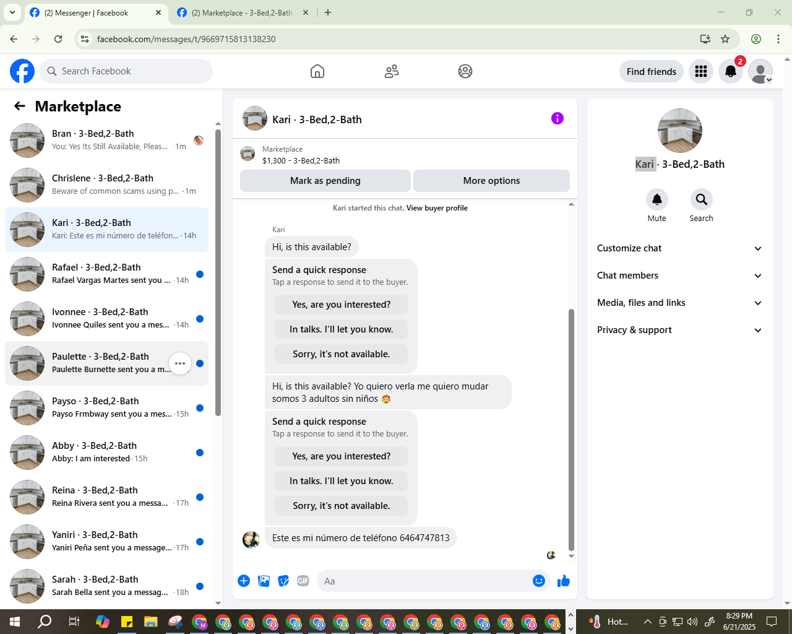Open more actions plus icon in composer
This screenshot has height=634, width=792.
(244, 581)
